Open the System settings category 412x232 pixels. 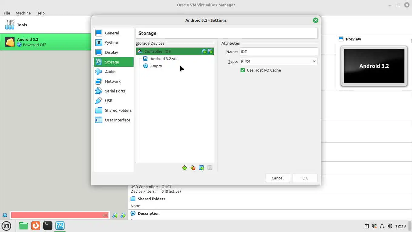(114, 43)
